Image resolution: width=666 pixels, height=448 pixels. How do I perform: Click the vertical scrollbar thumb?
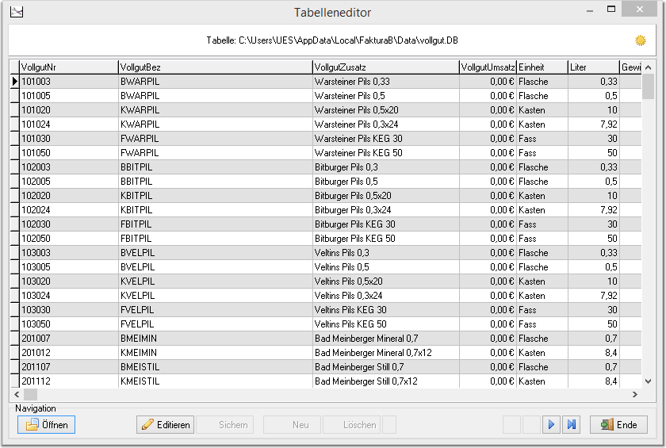click(649, 86)
